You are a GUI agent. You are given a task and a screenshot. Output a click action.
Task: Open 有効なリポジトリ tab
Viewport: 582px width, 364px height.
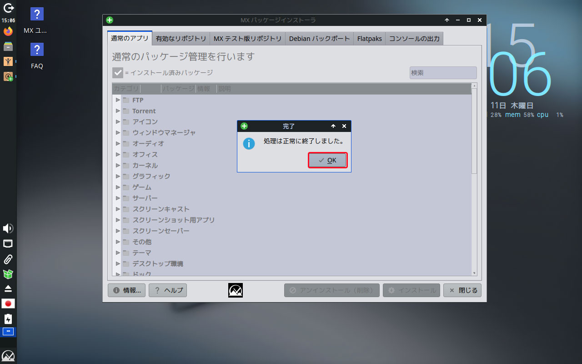(181, 39)
